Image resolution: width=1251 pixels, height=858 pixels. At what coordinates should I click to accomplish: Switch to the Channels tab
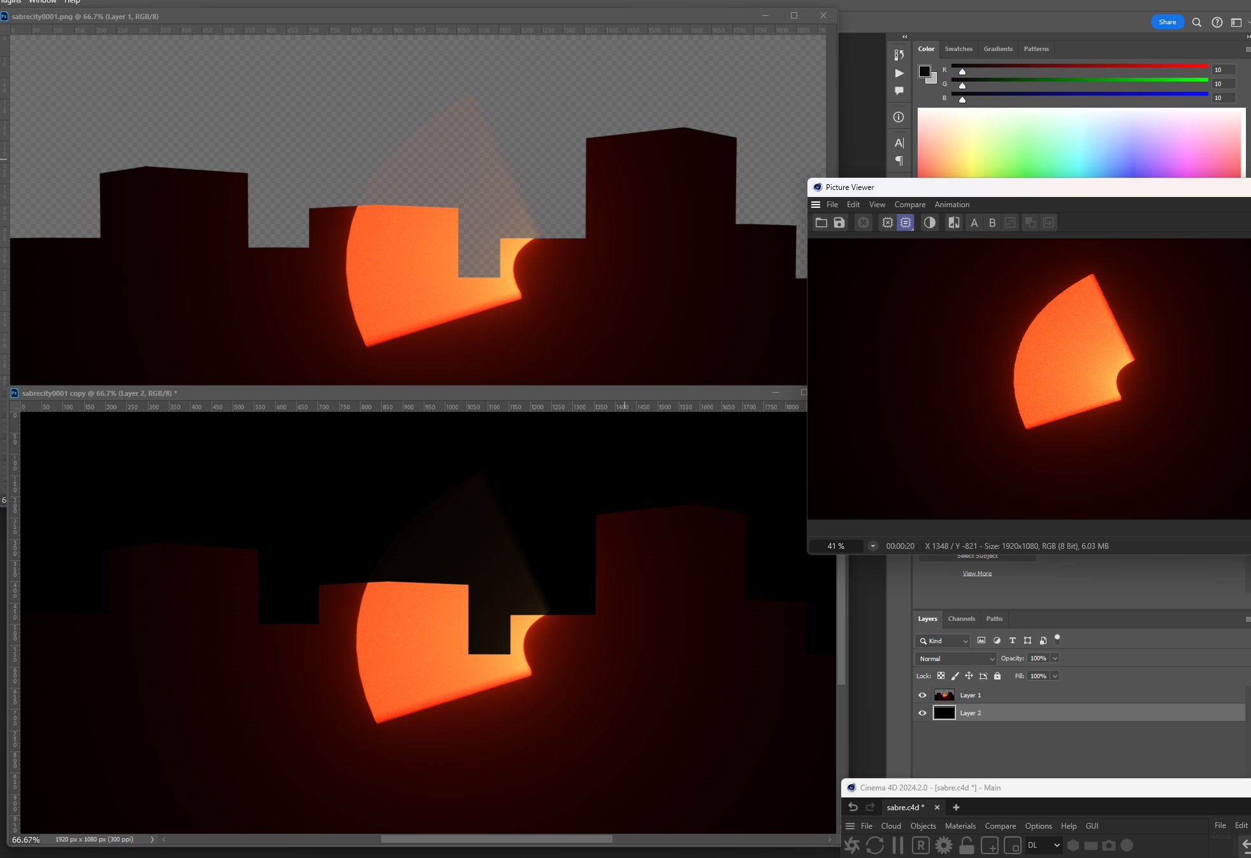961,619
